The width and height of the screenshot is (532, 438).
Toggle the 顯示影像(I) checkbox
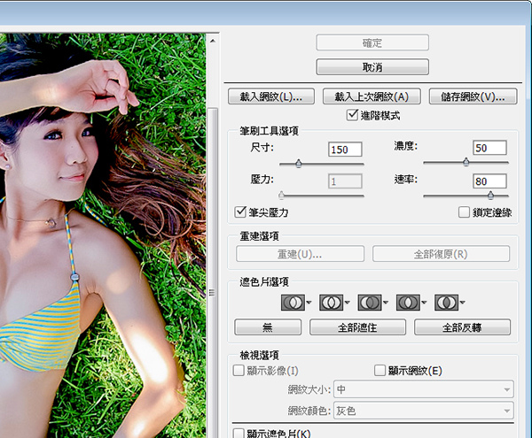click(x=239, y=370)
